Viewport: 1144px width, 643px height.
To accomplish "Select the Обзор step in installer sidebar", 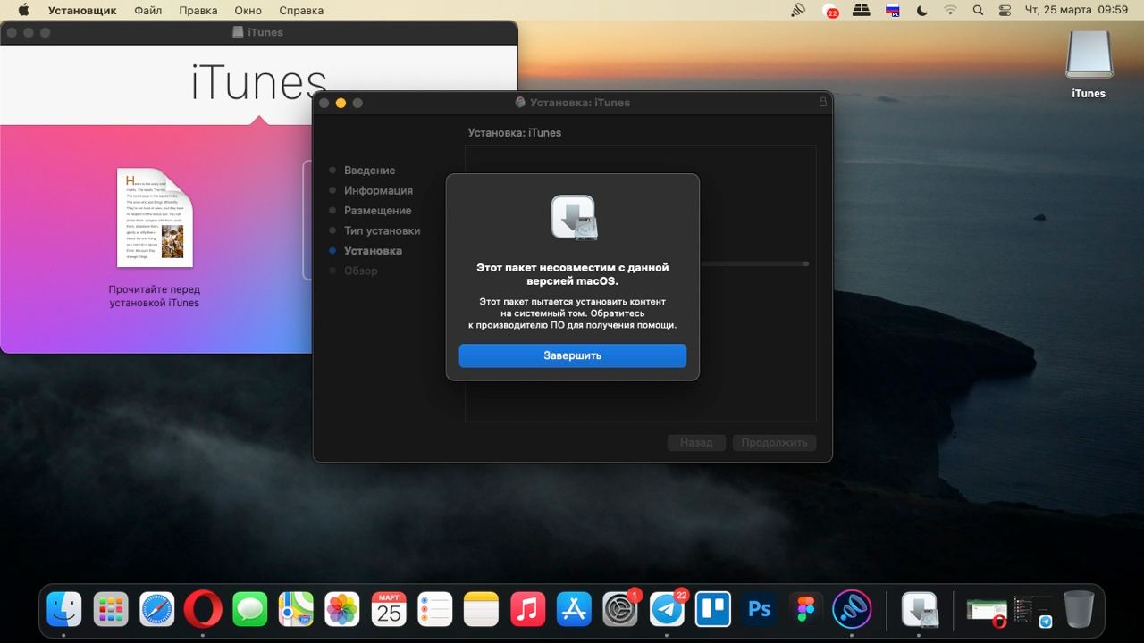I will [x=360, y=271].
